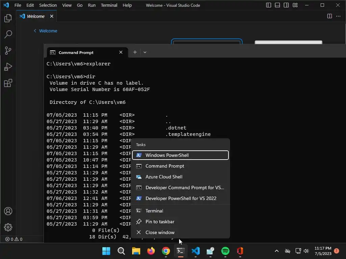Choose Command Prompt in the Tasks list
Viewport: 346px width, 259px height.
point(180,166)
